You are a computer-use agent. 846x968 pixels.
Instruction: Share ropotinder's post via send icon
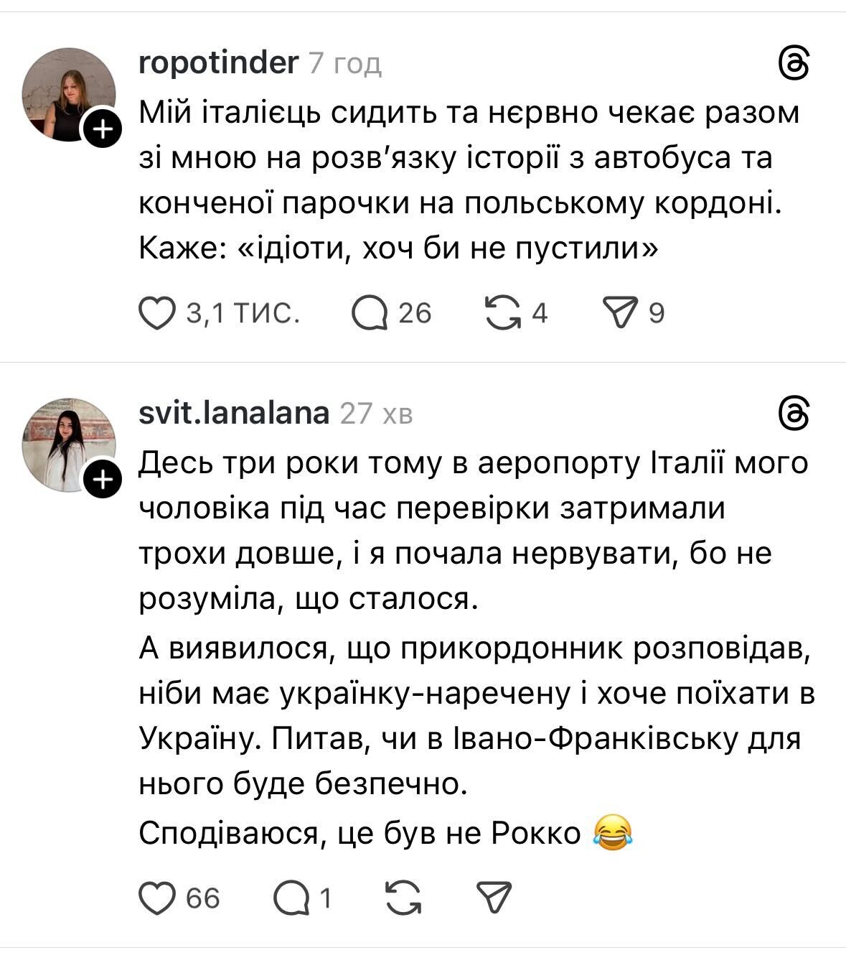(x=621, y=314)
